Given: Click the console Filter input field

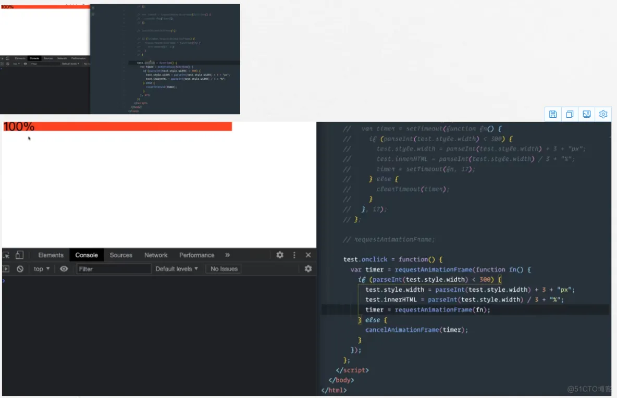Looking at the screenshot, I should (x=114, y=269).
